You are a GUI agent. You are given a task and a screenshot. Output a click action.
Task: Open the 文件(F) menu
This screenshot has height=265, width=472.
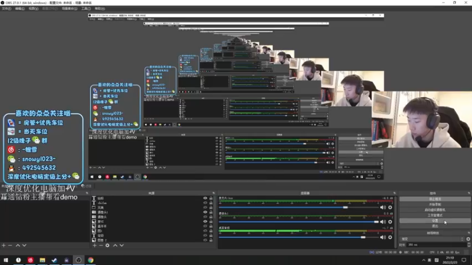click(x=6, y=8)
